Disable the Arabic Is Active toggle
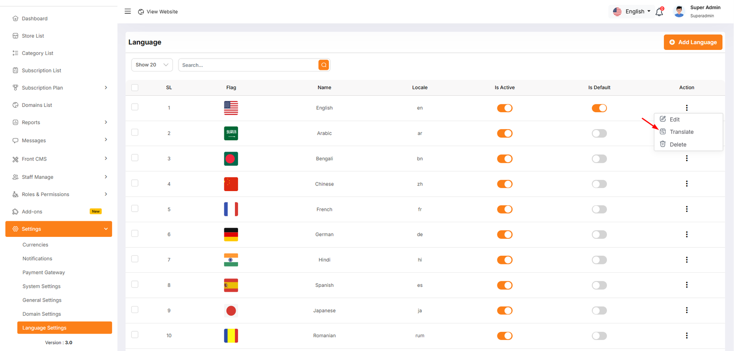Screen dimensions: 734x351 505,133
